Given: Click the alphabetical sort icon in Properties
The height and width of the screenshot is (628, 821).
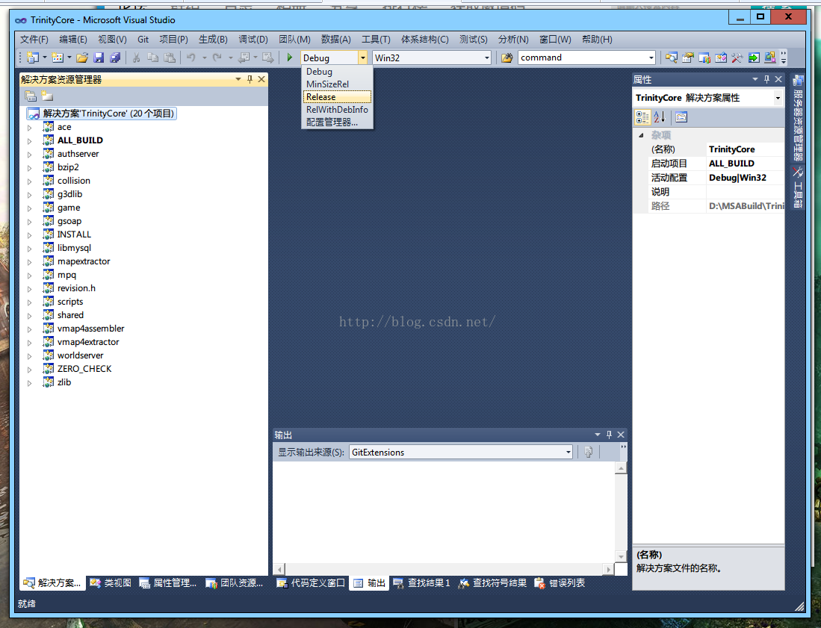Looking at the screenshot, I should 659,117.
